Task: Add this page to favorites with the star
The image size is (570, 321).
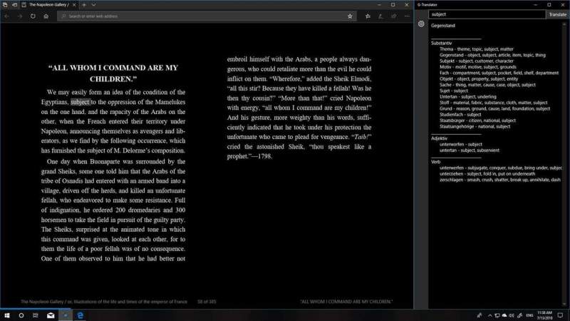Action: click(350, 16)
